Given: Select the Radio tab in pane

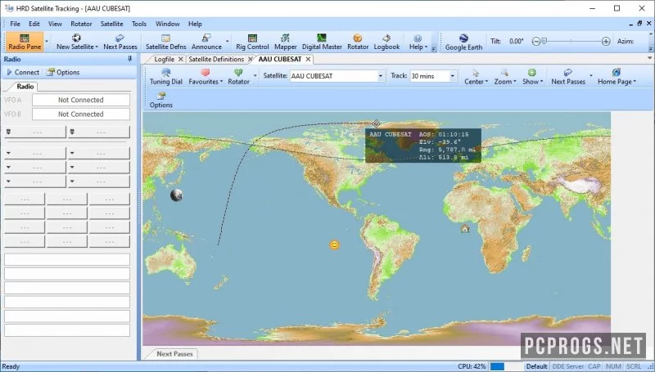Looking at the screenshot, I should pyautogui.click(x=25, y=87).
